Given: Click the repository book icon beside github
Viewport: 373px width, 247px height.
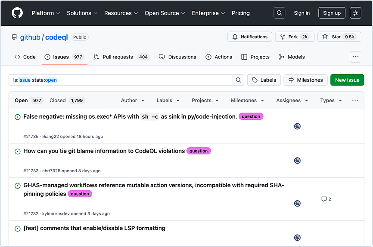Looking at the screenshot, I should [14, 37].
